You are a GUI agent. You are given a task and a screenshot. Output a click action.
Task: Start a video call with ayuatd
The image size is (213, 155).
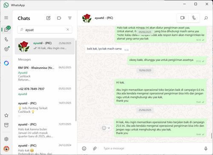182,18
